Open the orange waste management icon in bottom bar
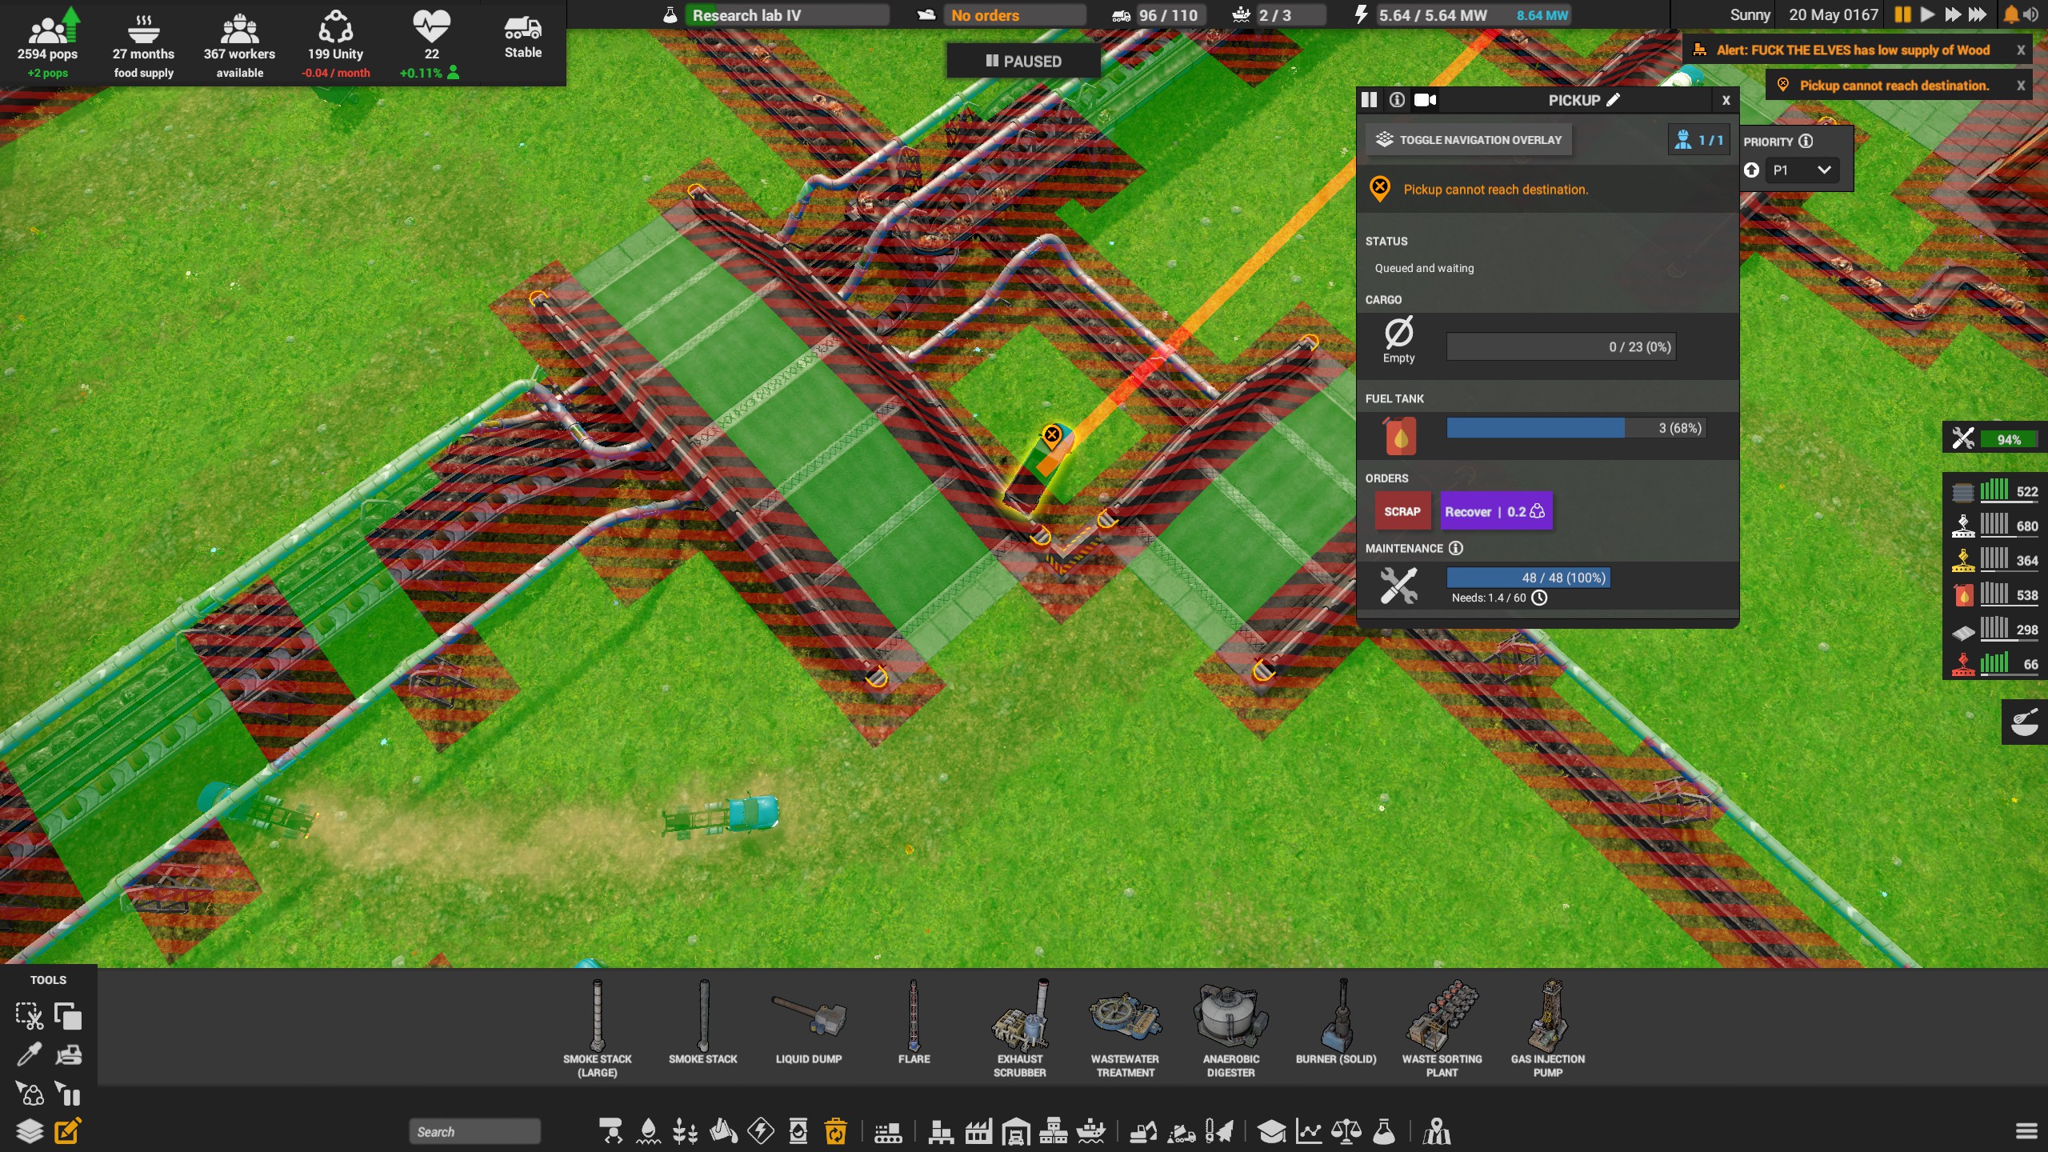 click(x=836, y=1131)
